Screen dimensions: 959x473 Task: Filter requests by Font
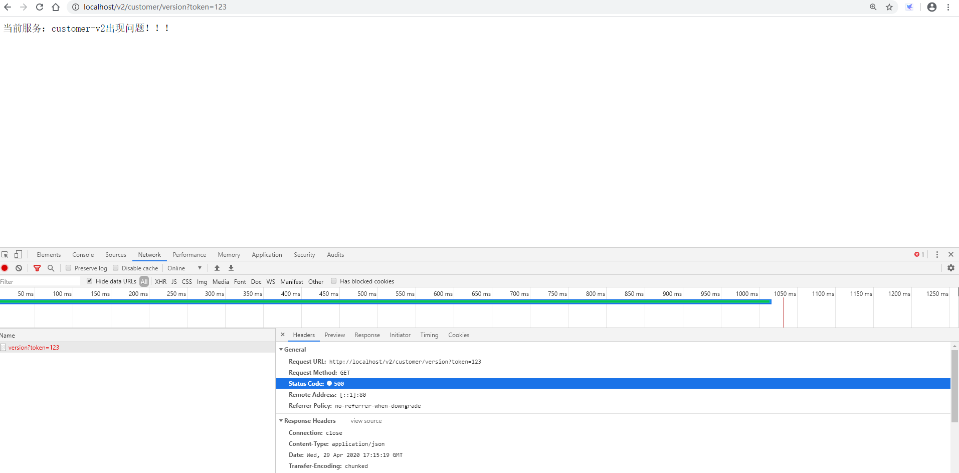(240, 281)
